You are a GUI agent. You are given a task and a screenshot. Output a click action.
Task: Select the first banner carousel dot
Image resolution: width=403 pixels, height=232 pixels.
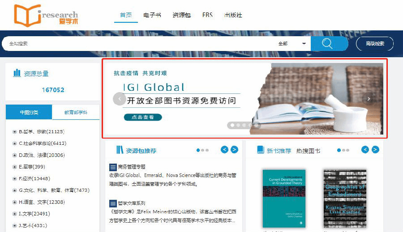click(x=232, y=125)
